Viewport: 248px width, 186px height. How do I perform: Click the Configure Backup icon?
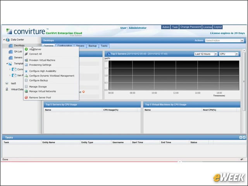coord(26,80)
